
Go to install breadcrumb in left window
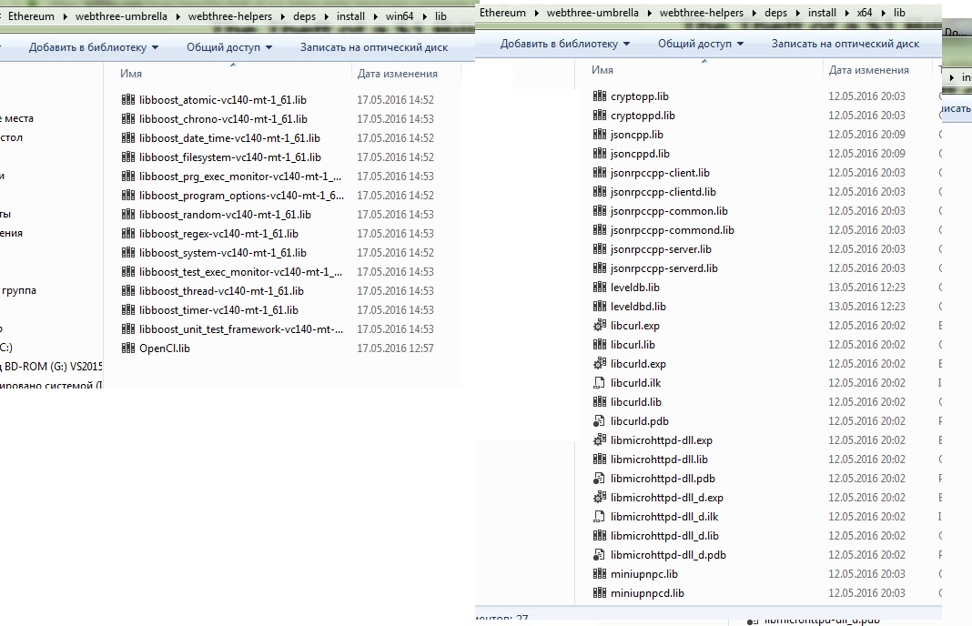click(351, 16)
